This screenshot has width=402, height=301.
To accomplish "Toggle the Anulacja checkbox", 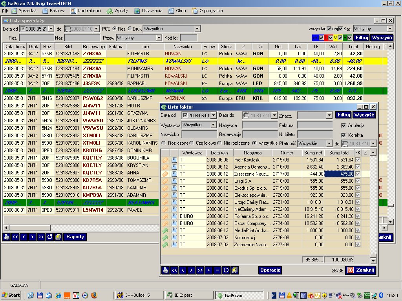I will 344,125.
